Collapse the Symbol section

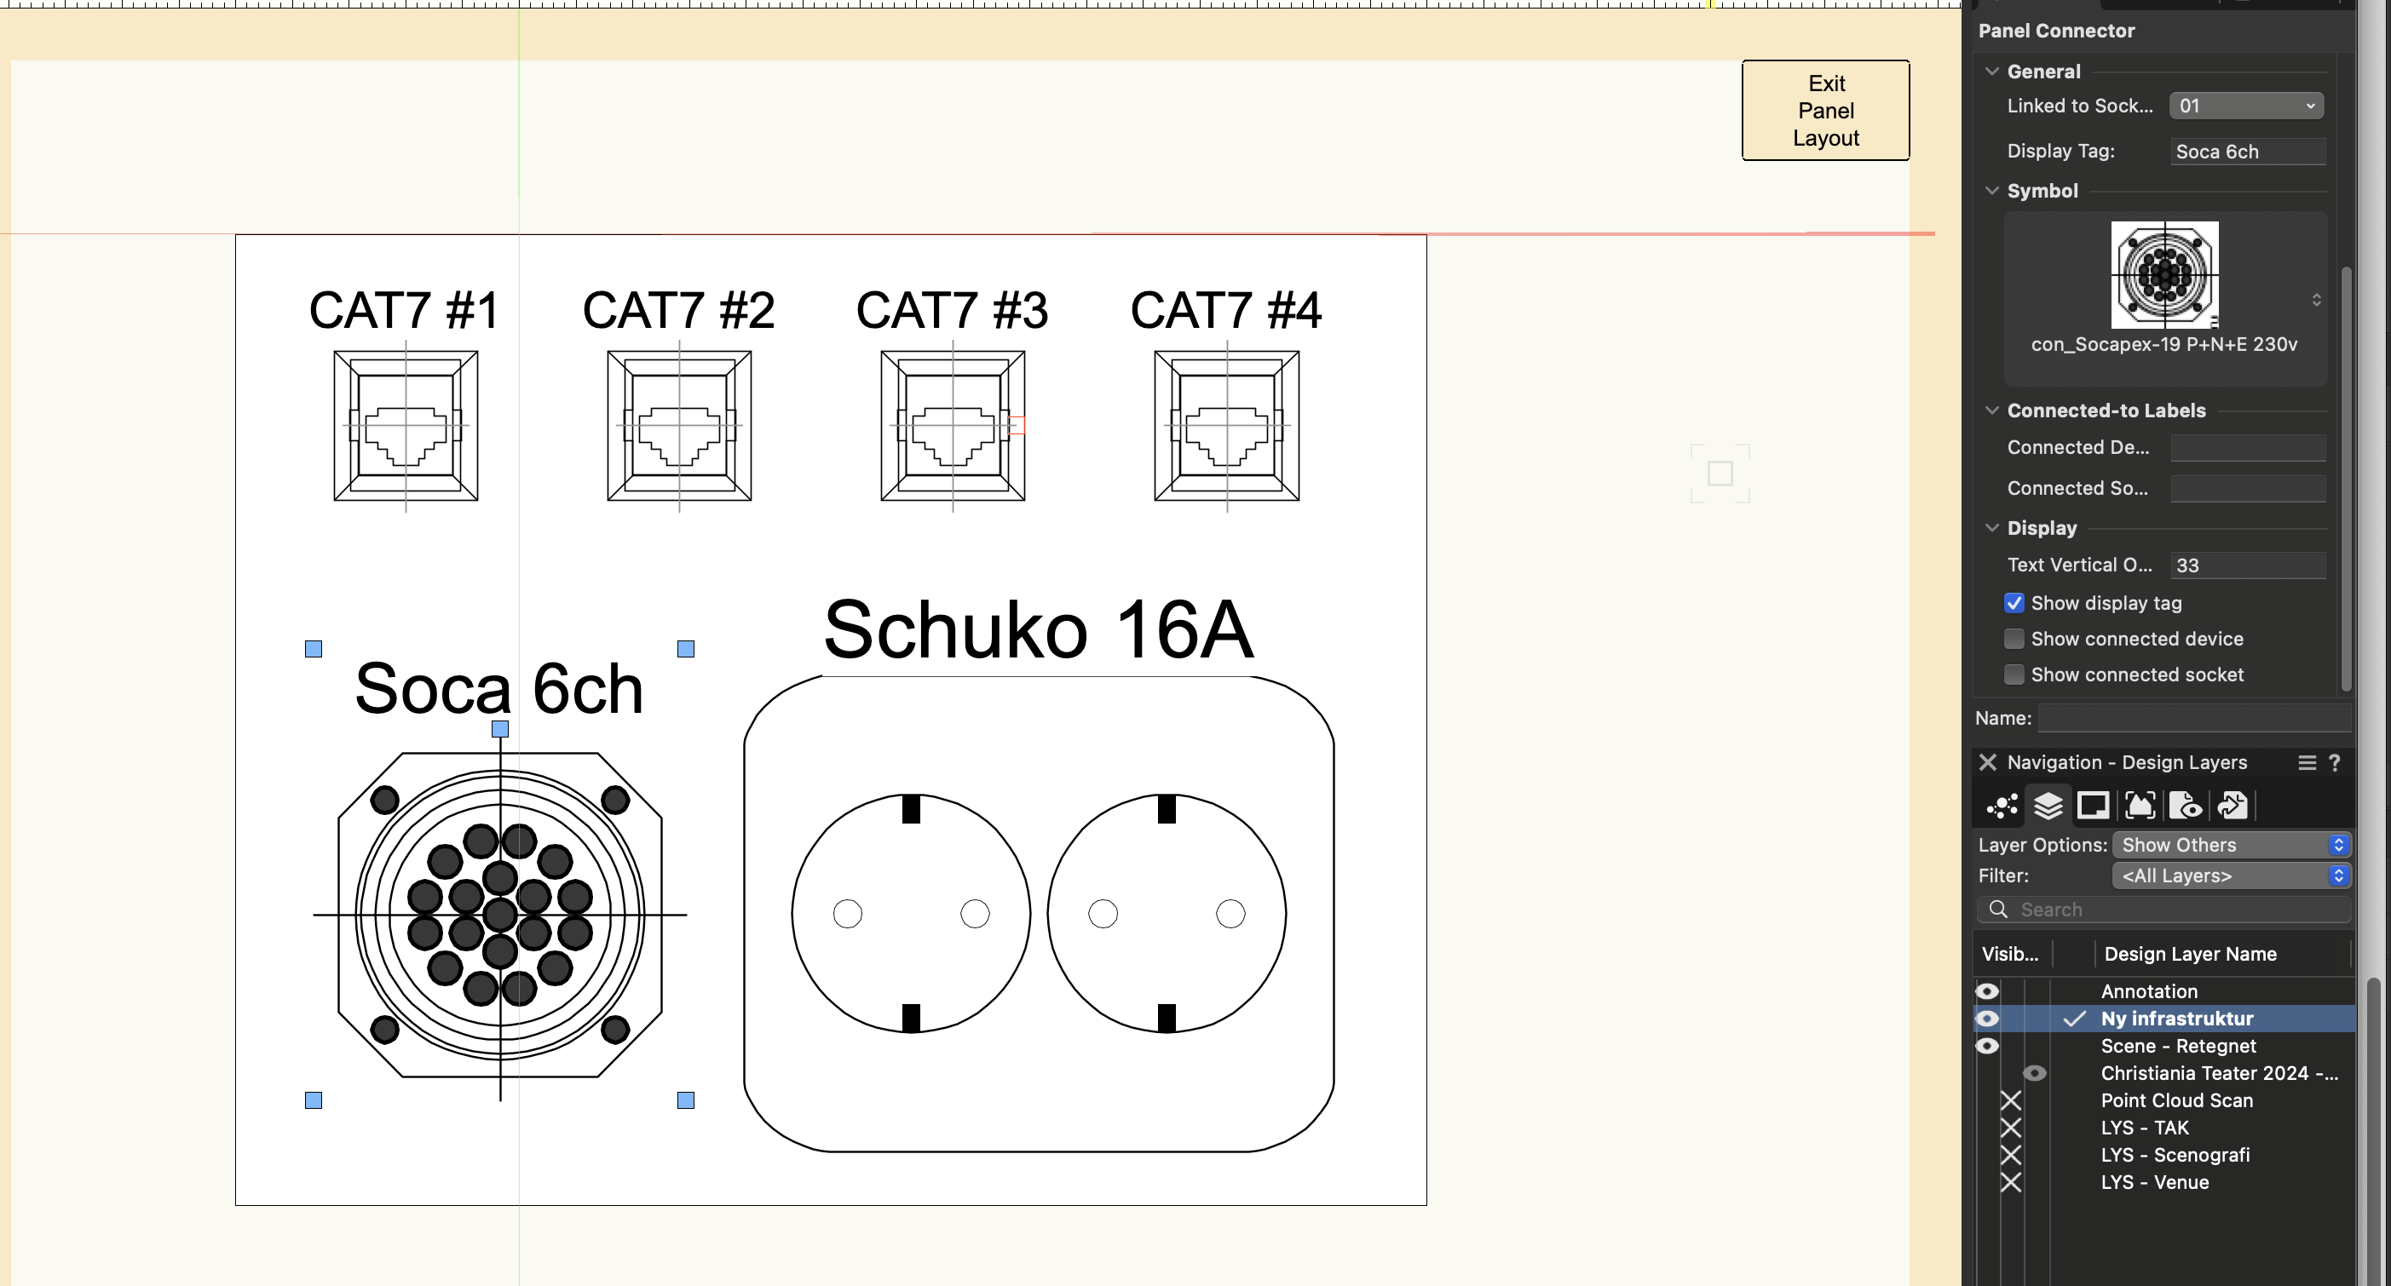(1992, 190)
